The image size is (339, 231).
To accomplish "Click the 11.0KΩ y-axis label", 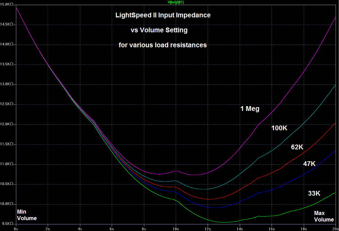I will coord(7,164).
